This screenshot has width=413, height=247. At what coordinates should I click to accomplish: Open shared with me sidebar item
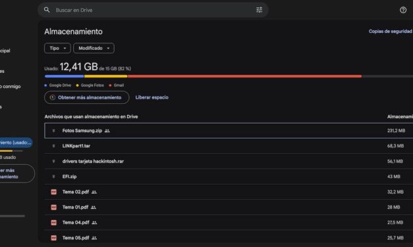tap(11, 87)
